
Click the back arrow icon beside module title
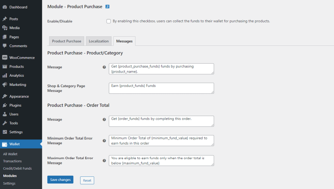pyautogui.click(x=107, y=6)
